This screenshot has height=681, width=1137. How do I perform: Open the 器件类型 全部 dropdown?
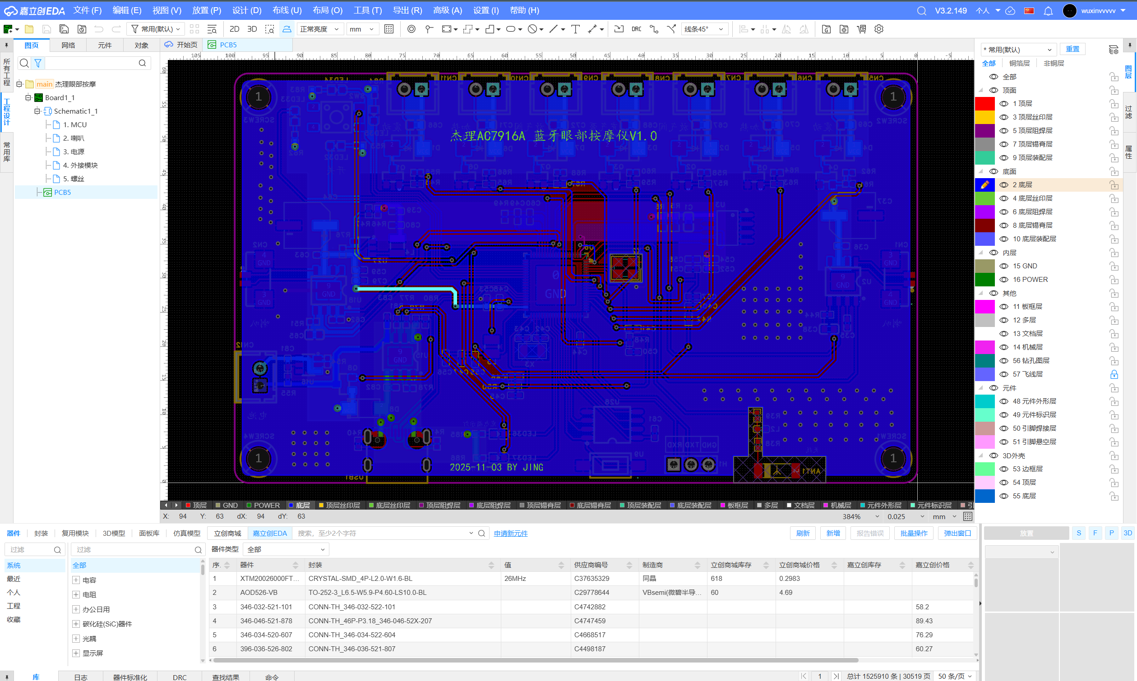286,549
